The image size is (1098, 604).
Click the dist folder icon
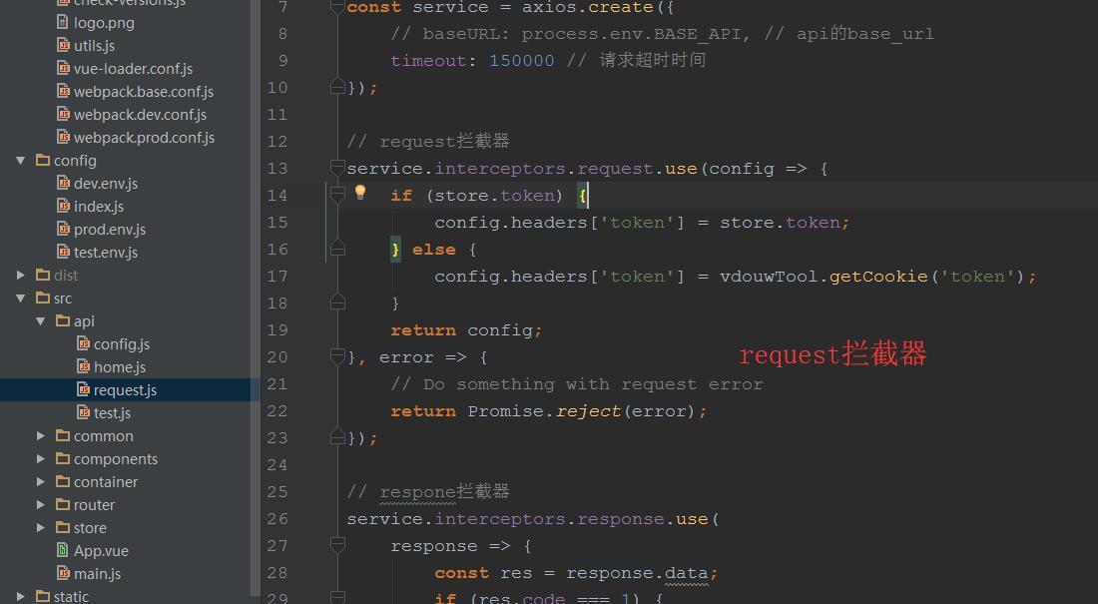coord(42,276)
